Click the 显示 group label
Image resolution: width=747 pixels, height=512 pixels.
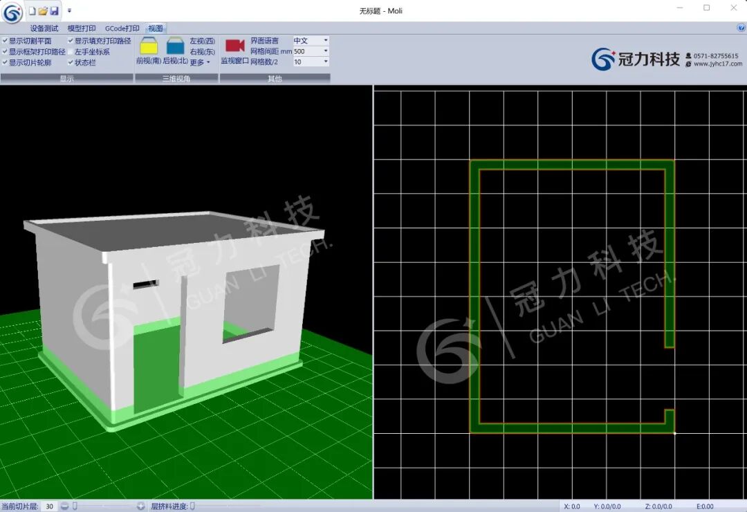pyautogui.click(x=66, y=79)
